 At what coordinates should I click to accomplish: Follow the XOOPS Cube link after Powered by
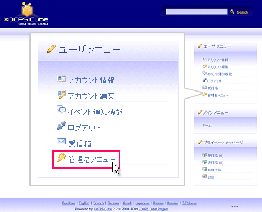(x=102, y=209)
